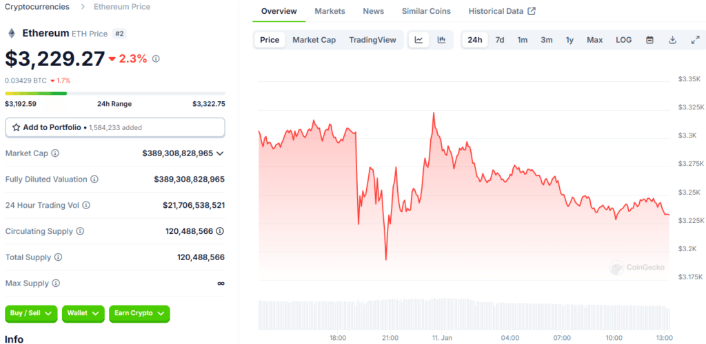Click the Add to Portfolio button
706x344 pixels.
click(x=115, y=127)
